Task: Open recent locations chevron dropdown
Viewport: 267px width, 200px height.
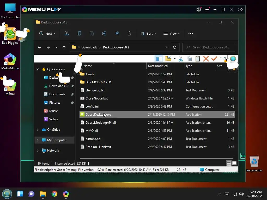Action: click(56, 47)
